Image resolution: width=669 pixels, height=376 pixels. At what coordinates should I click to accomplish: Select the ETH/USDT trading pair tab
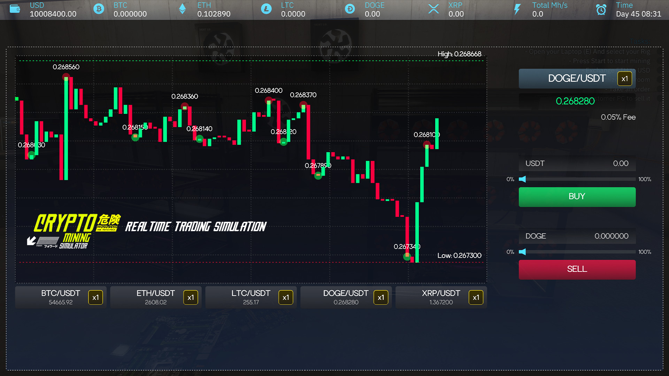pyautogui.click(x=155, y=297)
